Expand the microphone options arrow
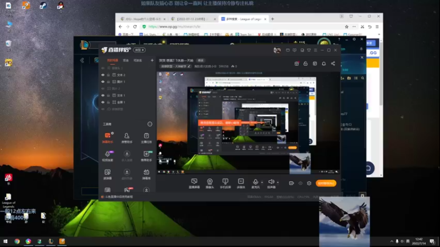Viewport: 440px width, 247px height. tap(262, 182)
